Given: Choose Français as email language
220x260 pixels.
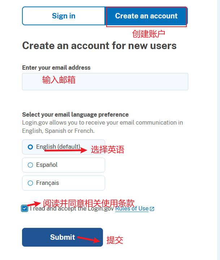Looking at the screenshot, I should (64, 183).
